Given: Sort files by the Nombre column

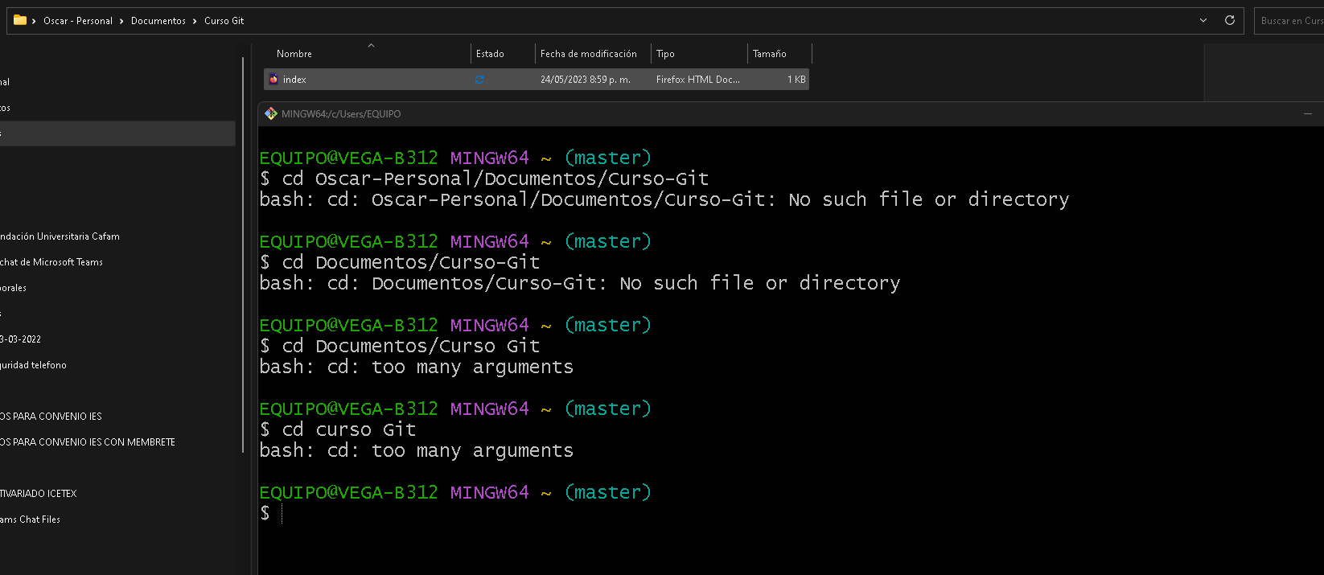Looking at the screenshot, I should [294, 54].
